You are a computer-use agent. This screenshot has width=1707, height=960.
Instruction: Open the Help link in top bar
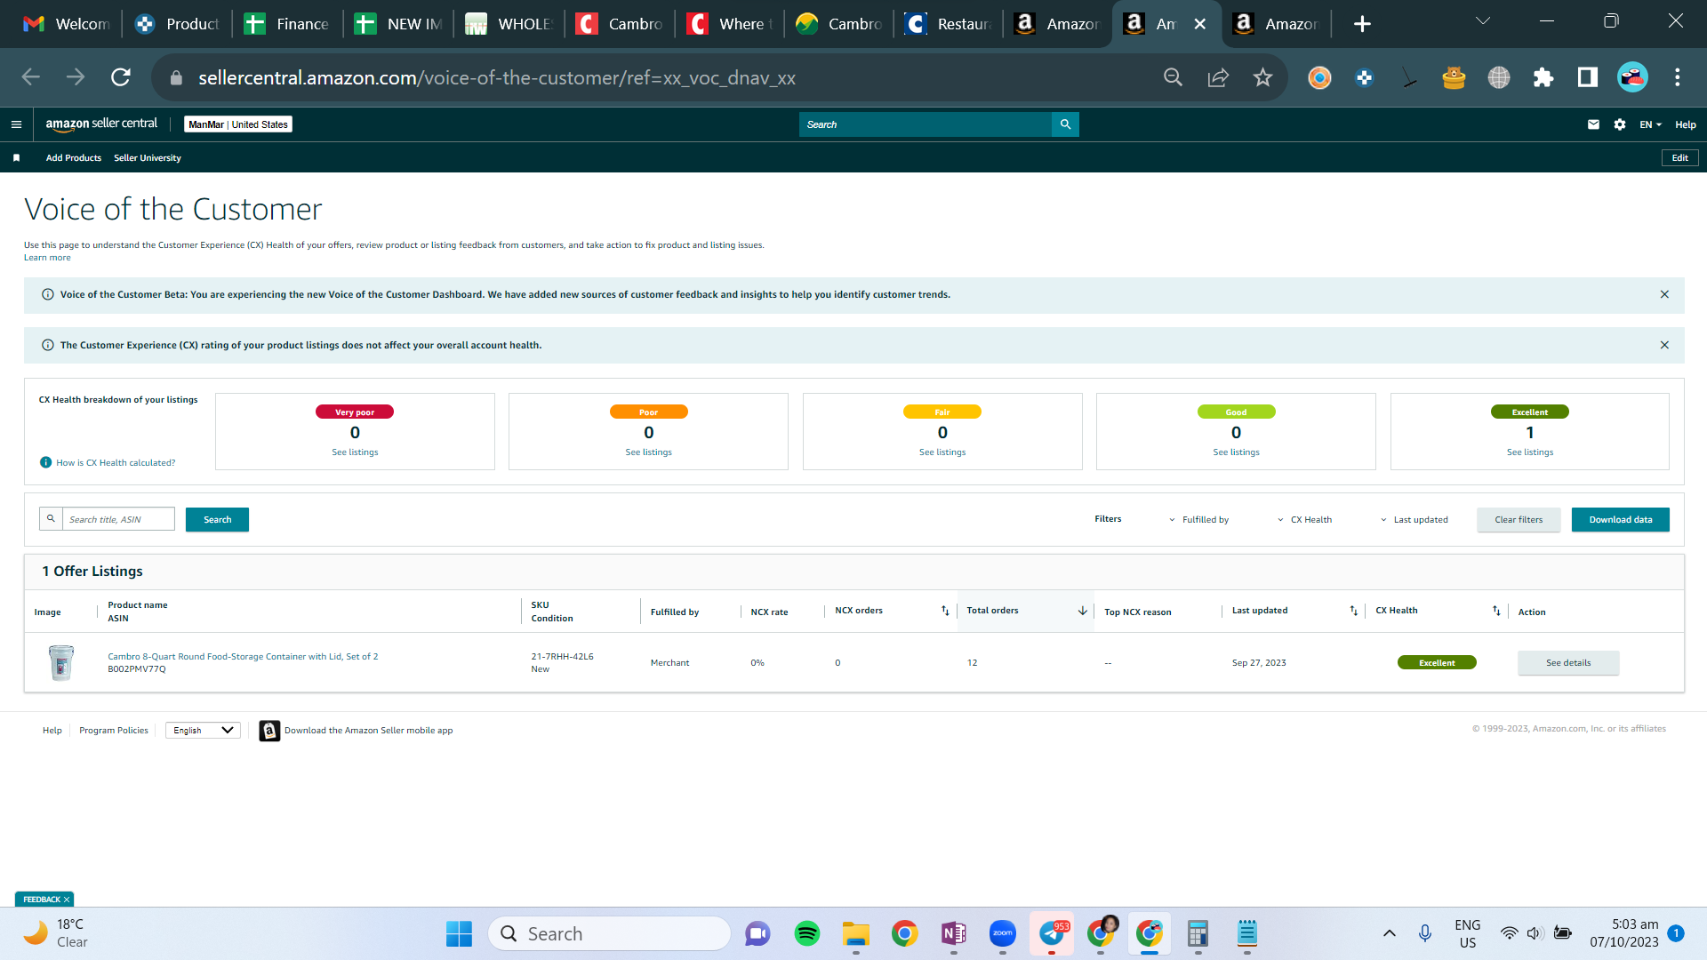pos(1686,124)
